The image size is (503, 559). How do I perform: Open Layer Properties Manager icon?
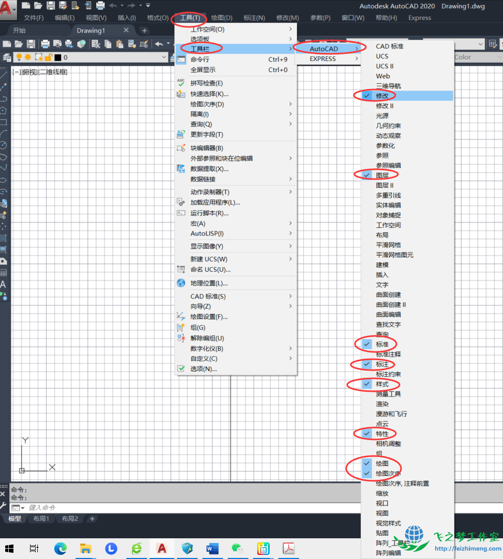[x=6, y=57]
